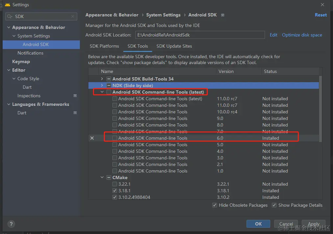The image size is (333, 234).
Task: Uncheck Show Package Details
Action: coord(274,205)
